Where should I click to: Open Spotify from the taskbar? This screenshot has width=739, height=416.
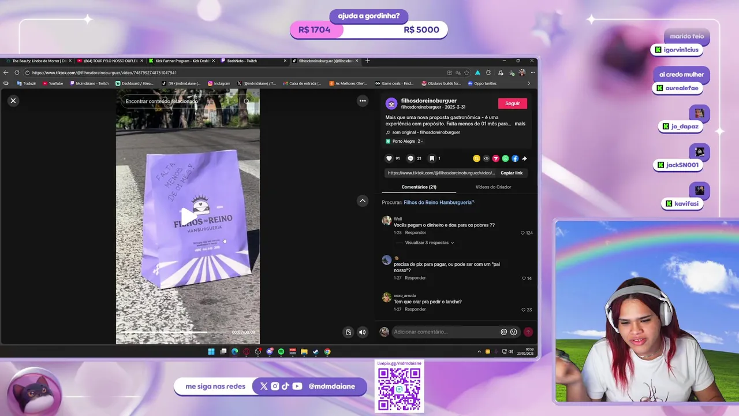coord(281,351)
